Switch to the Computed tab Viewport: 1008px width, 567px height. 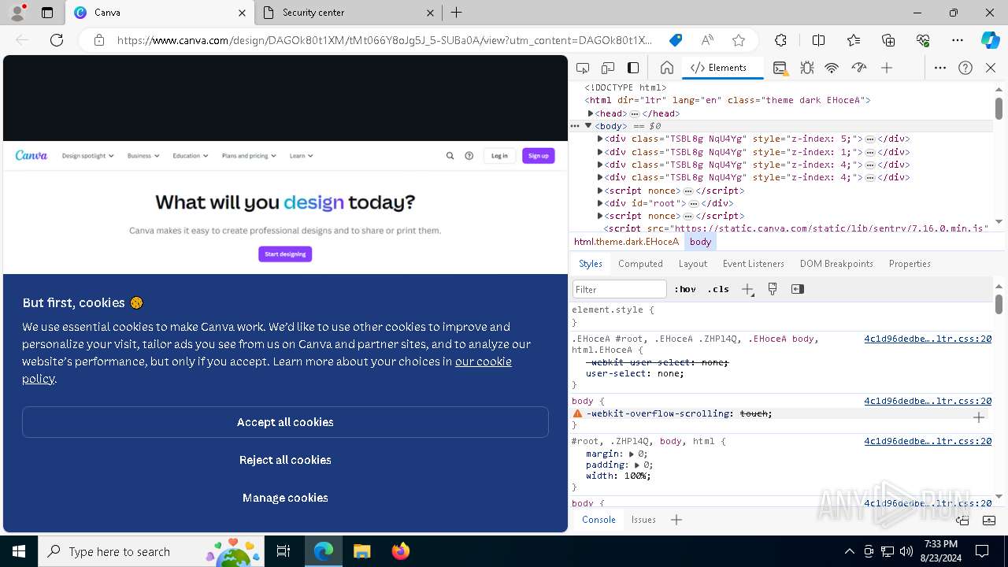pyautogui.click(x=640, y=264)
